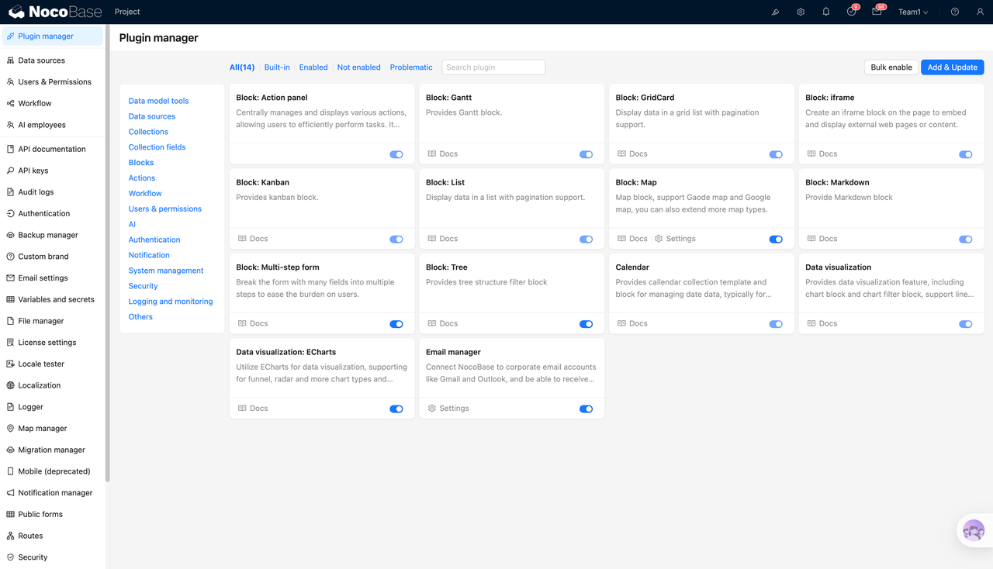Open the settings gear in top bar

coord(801,12)
